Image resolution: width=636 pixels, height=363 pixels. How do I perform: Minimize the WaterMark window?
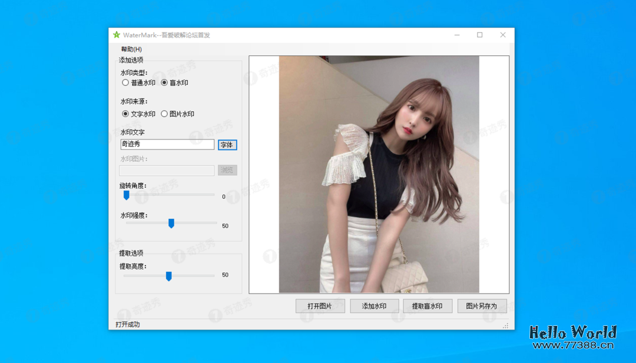[x=457, y=35]
